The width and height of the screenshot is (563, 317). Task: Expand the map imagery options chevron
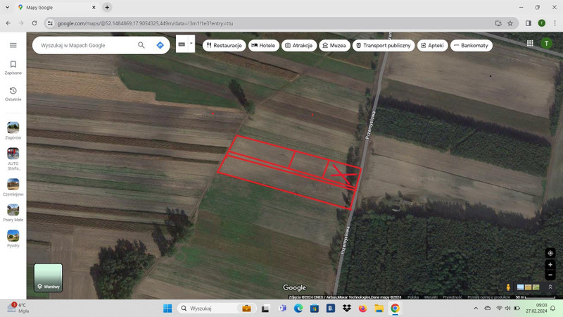(x=550, y=287)
